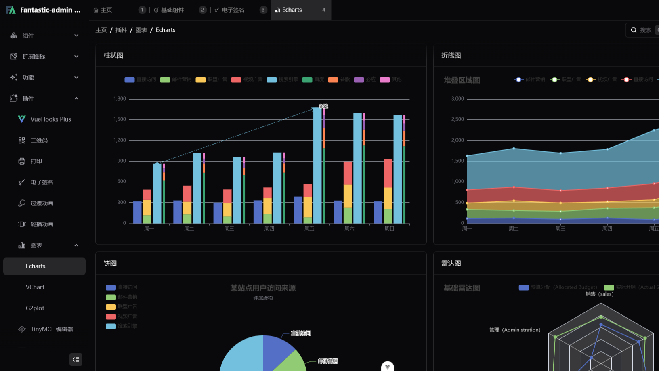Click Echarts in the breadcrumb
The height and width of the screenshot is (371, 659).
(166, 30)
